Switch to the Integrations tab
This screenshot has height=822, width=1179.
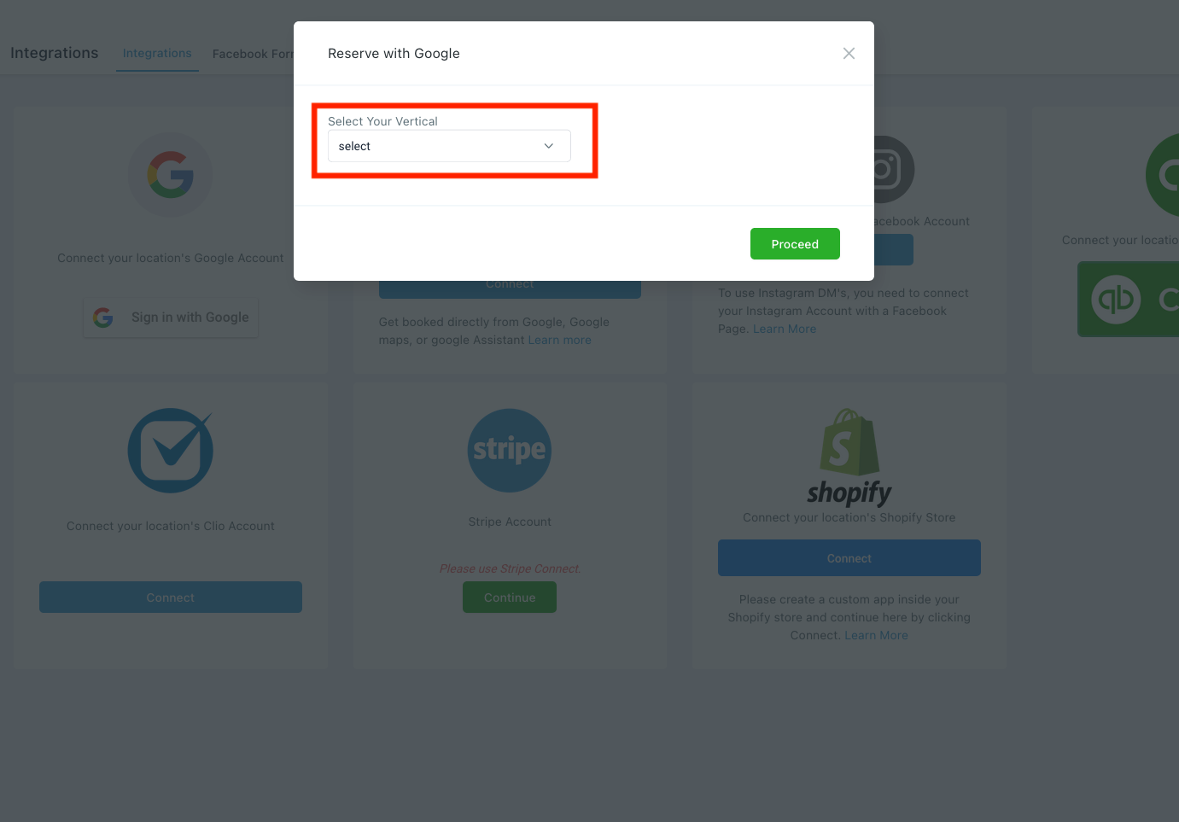click(x=157, y=53)
